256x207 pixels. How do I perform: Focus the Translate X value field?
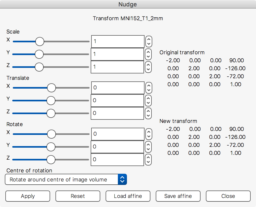pyautogui.click(x=118, y=88)
